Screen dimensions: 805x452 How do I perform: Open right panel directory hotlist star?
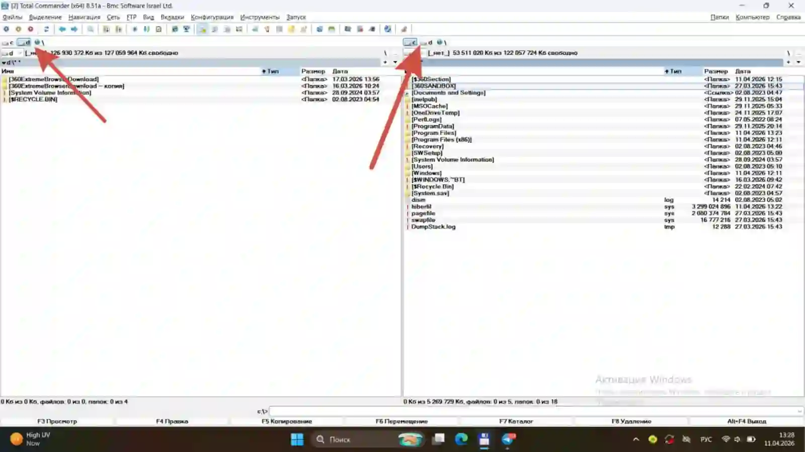[x=788, y=62]
